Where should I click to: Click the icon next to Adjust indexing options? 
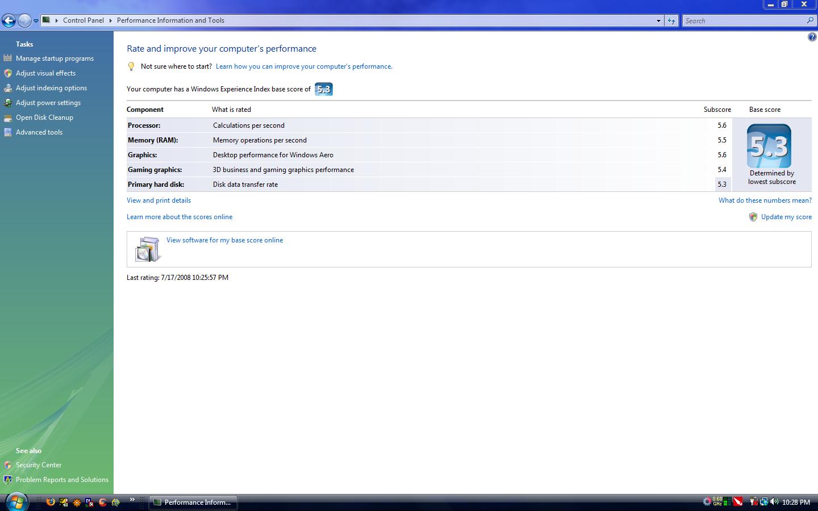(x=7, y=87)
